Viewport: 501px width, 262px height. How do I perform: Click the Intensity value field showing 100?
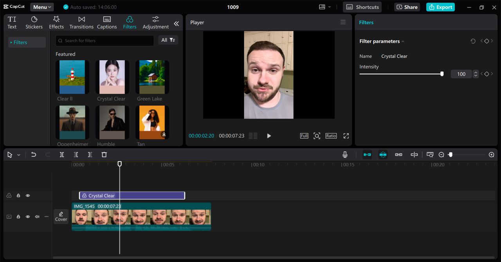[x=461, y=74]
